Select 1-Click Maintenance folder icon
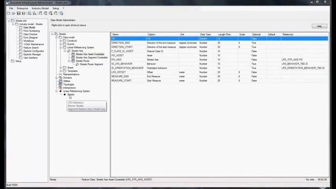 (21, 44)
